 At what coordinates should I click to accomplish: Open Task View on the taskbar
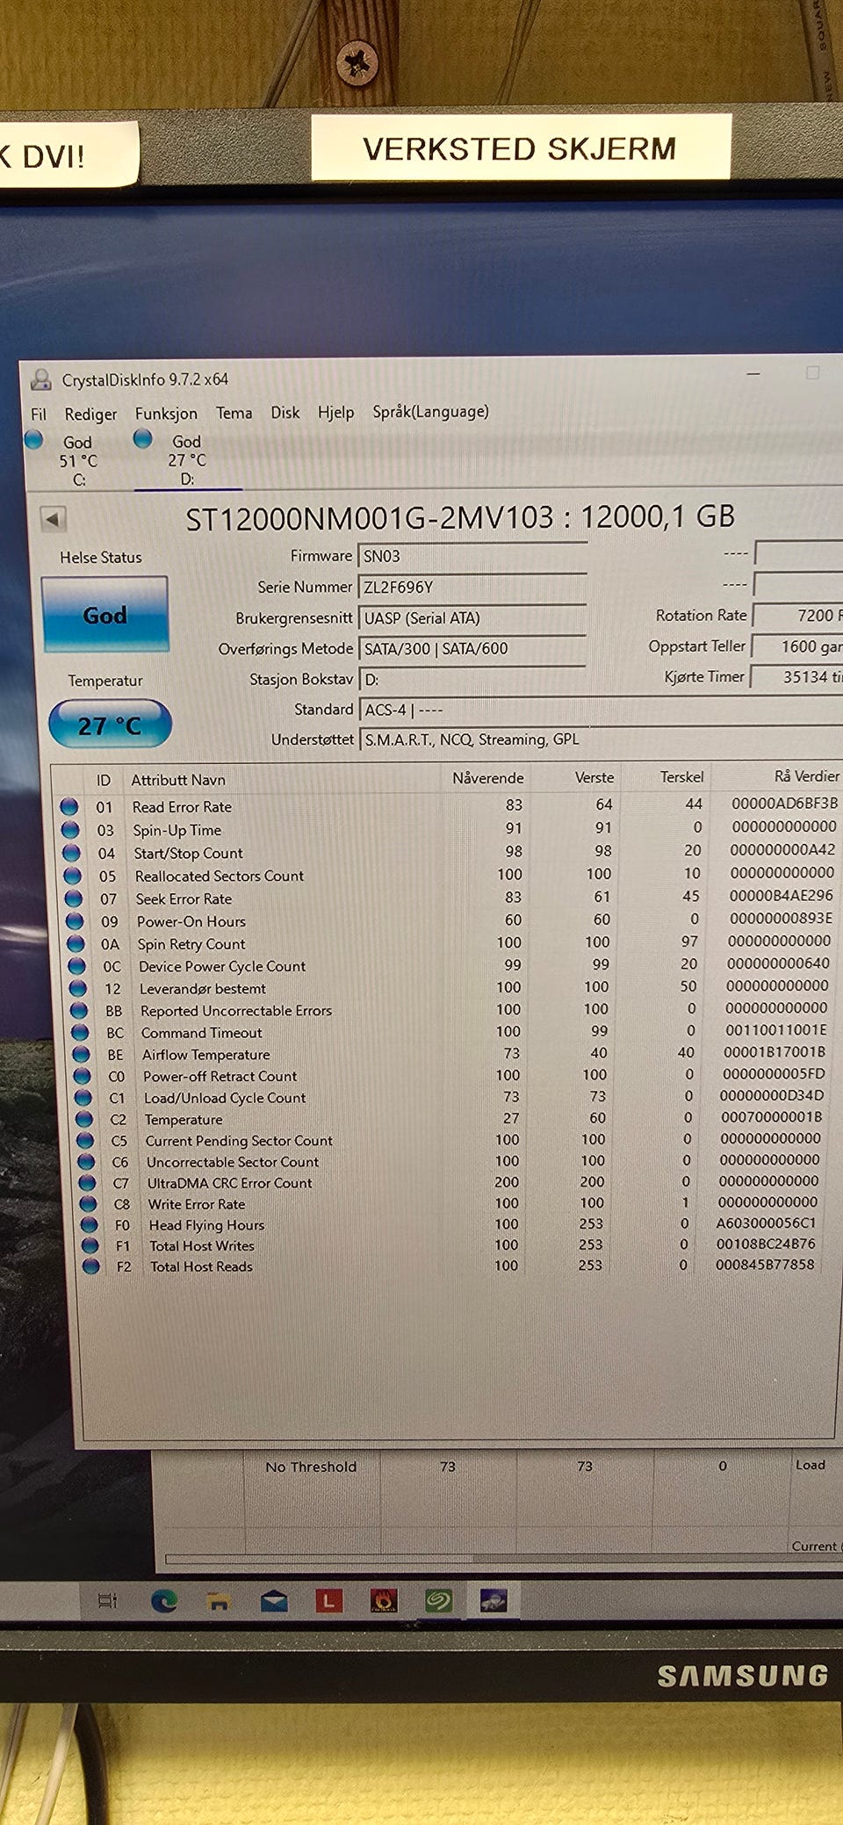tap(108, 1601)
